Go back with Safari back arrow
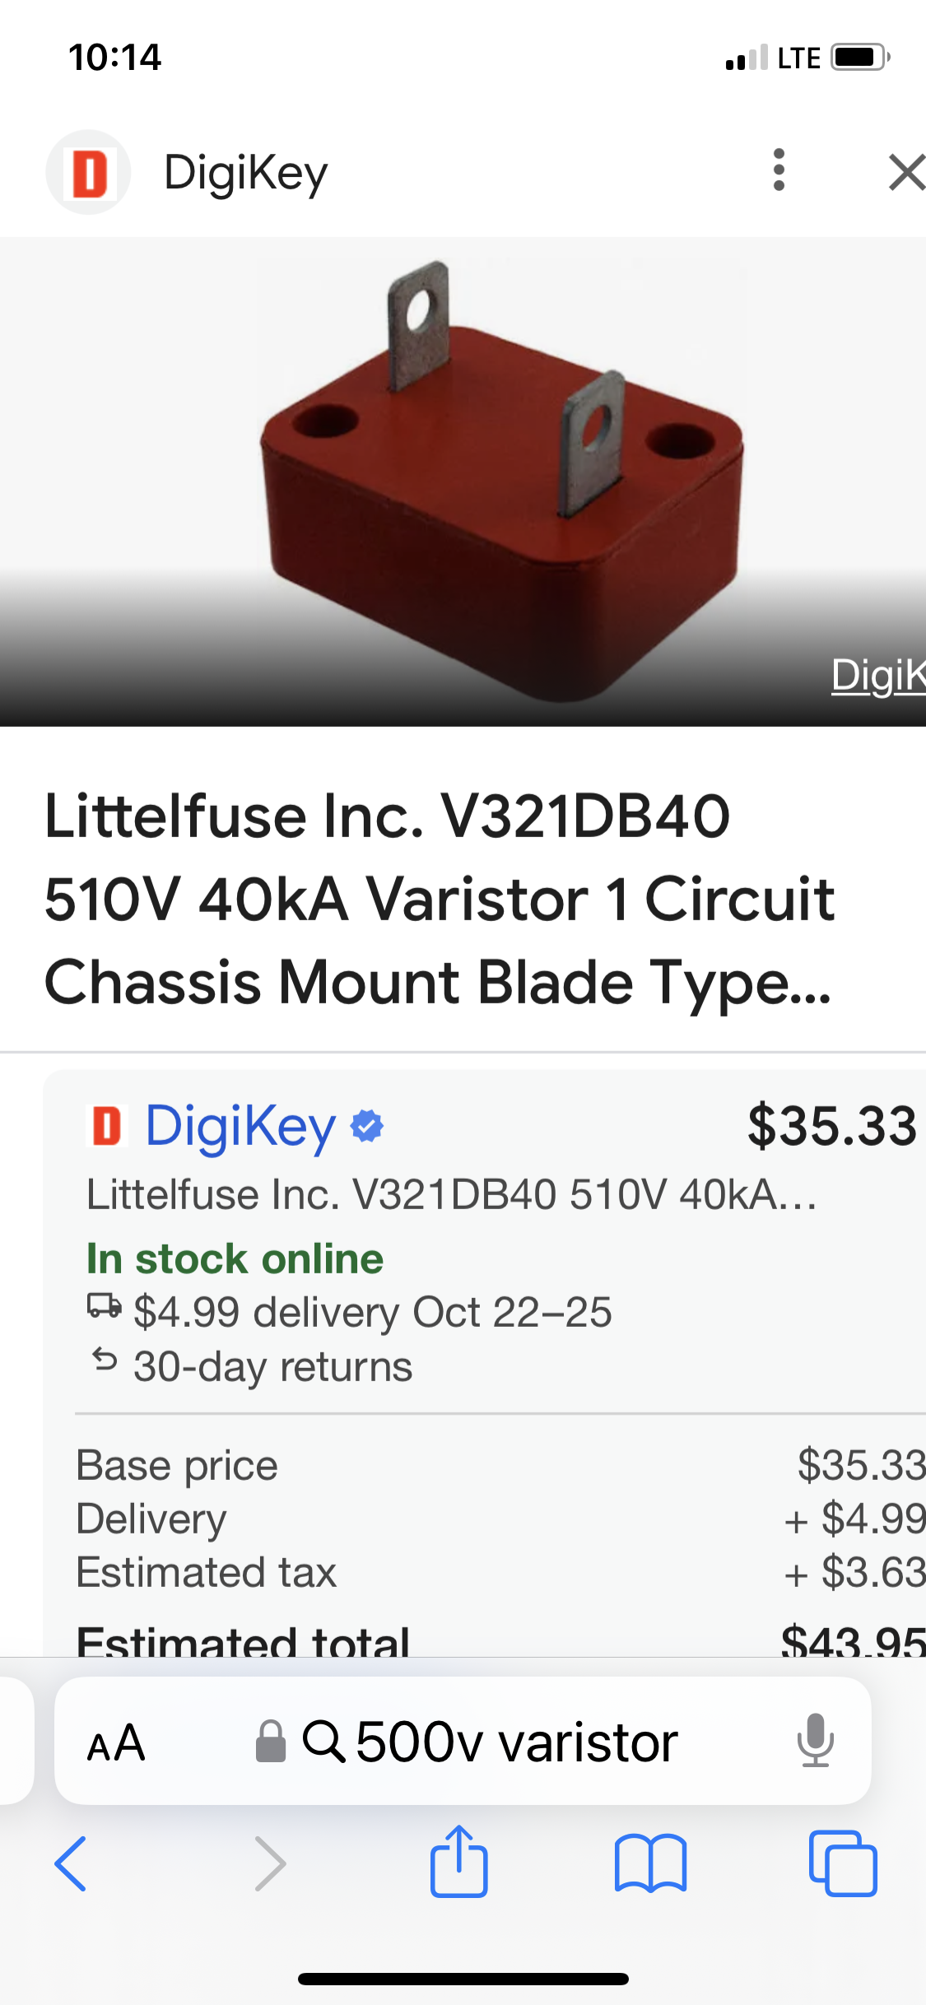Screen dimensions: 926x2005 pos(71,1863)
